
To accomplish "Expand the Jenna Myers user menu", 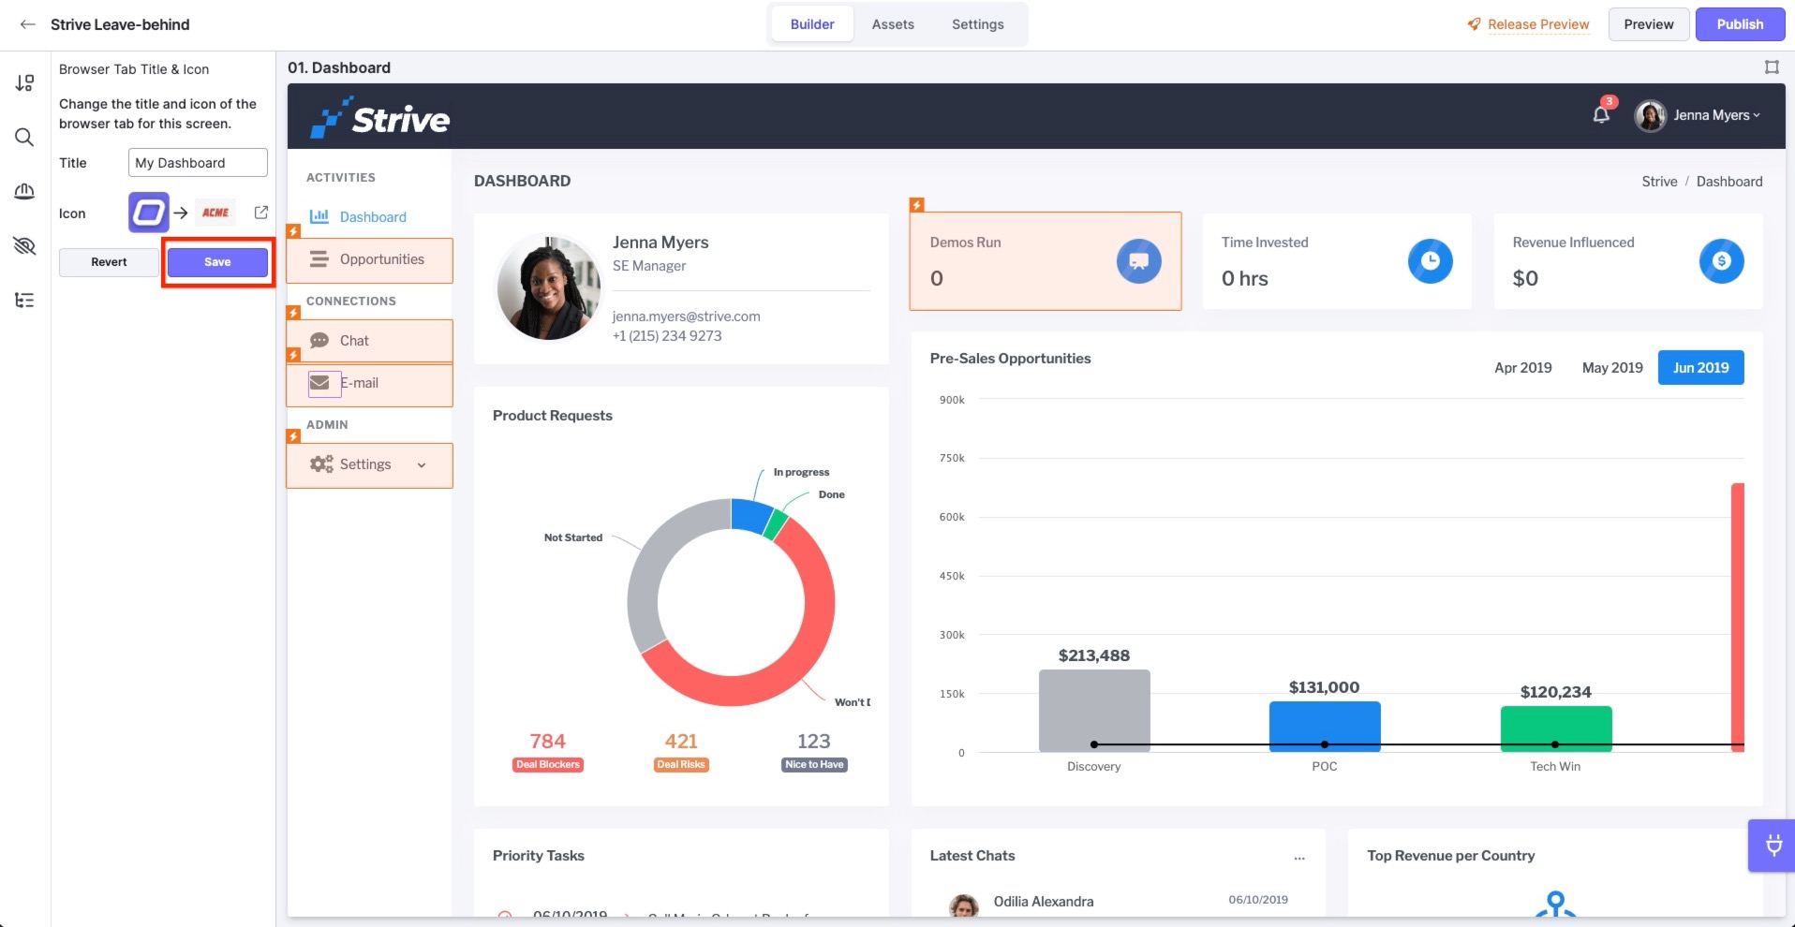I will pos(1698,115).
